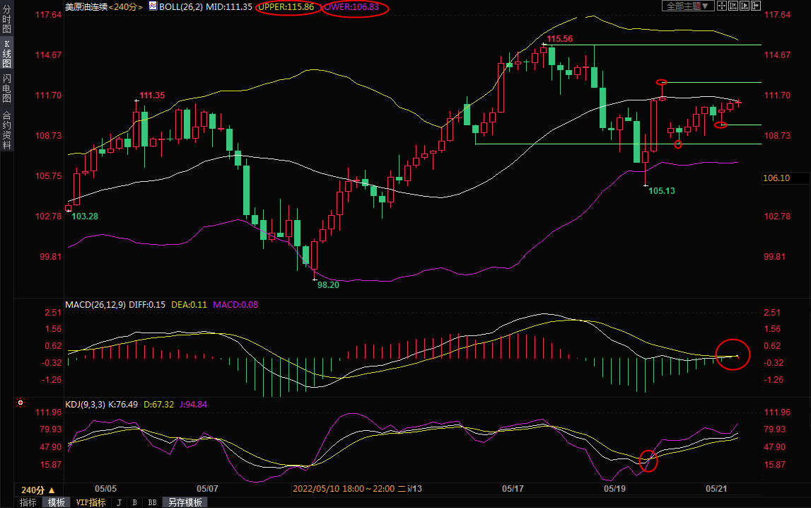Click the BOLL indicator chart icon
Screen dimensions: 811x508
pyautogui.click(x=152, y=6)
